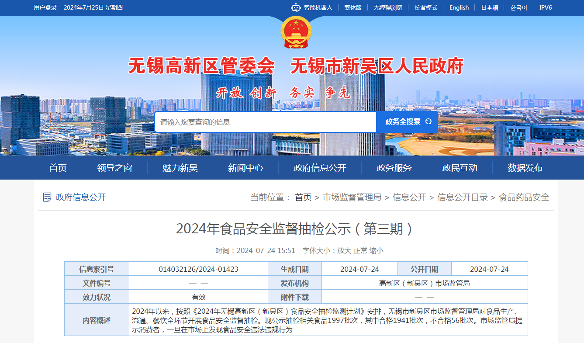Click the 生成日期 value 2024-07-24
584x343 pixels.
point(359,269)
